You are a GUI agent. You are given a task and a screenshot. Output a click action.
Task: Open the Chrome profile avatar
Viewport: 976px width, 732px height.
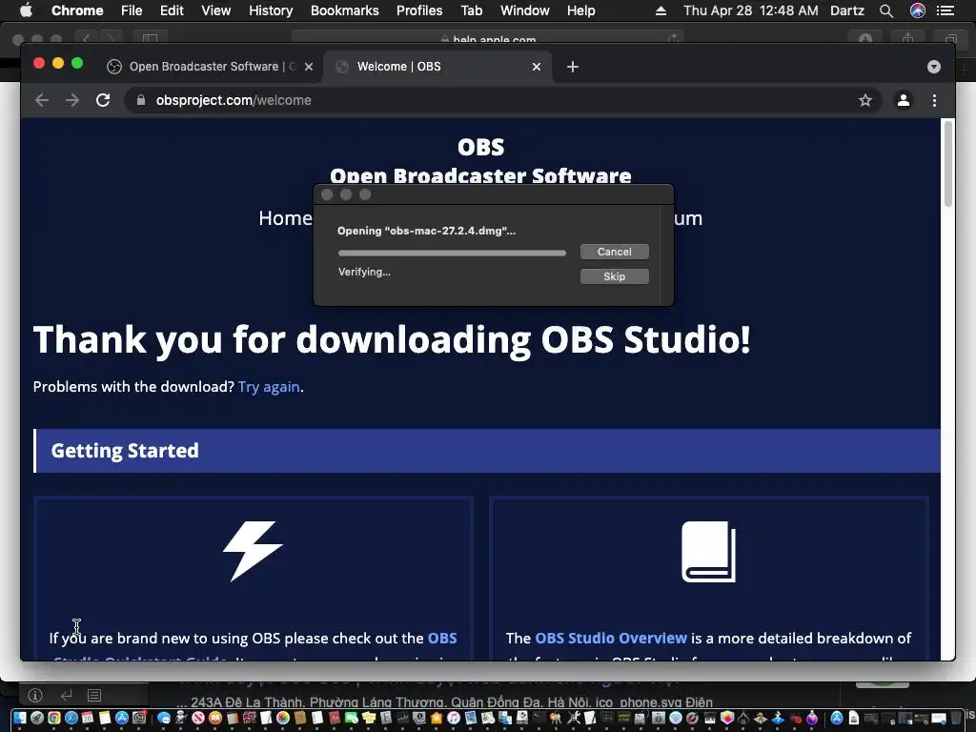pyautogui.click(x=904, y=100)
